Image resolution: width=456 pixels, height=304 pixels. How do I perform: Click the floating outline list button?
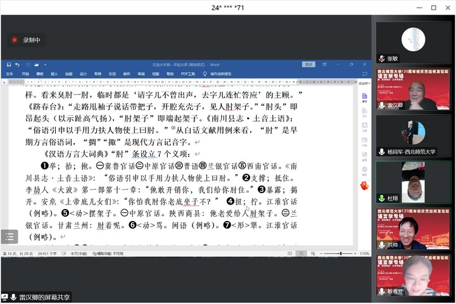(9, 236)
